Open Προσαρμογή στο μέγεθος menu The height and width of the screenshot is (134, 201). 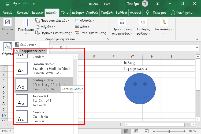(122, 27)
